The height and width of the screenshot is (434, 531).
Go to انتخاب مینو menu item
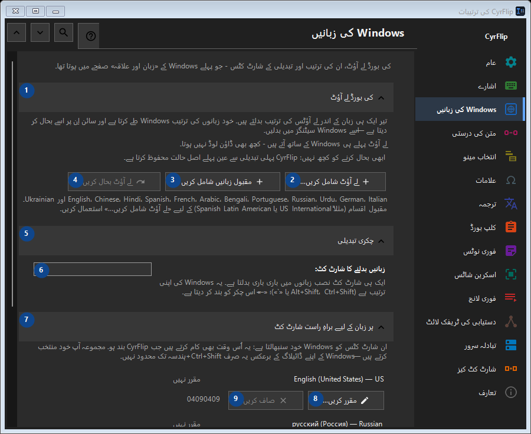tap(469, 156)
